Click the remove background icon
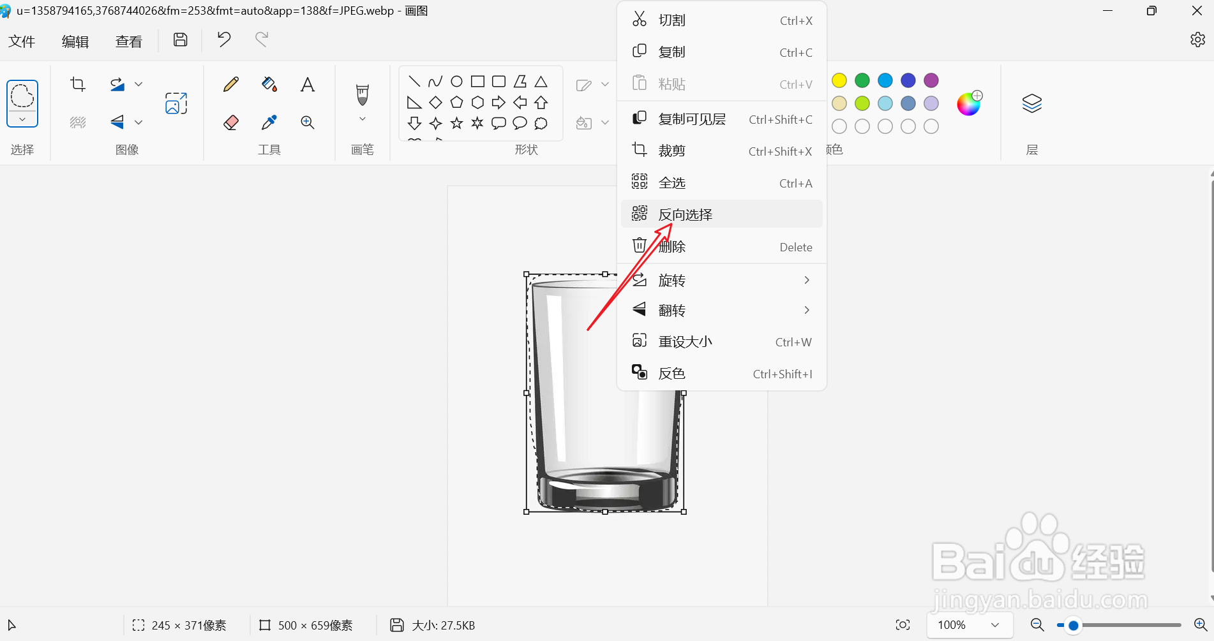Viewport: 1214px width, 641px height. (78, 122)
